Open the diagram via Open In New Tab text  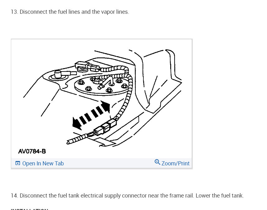tap(43, 164)
